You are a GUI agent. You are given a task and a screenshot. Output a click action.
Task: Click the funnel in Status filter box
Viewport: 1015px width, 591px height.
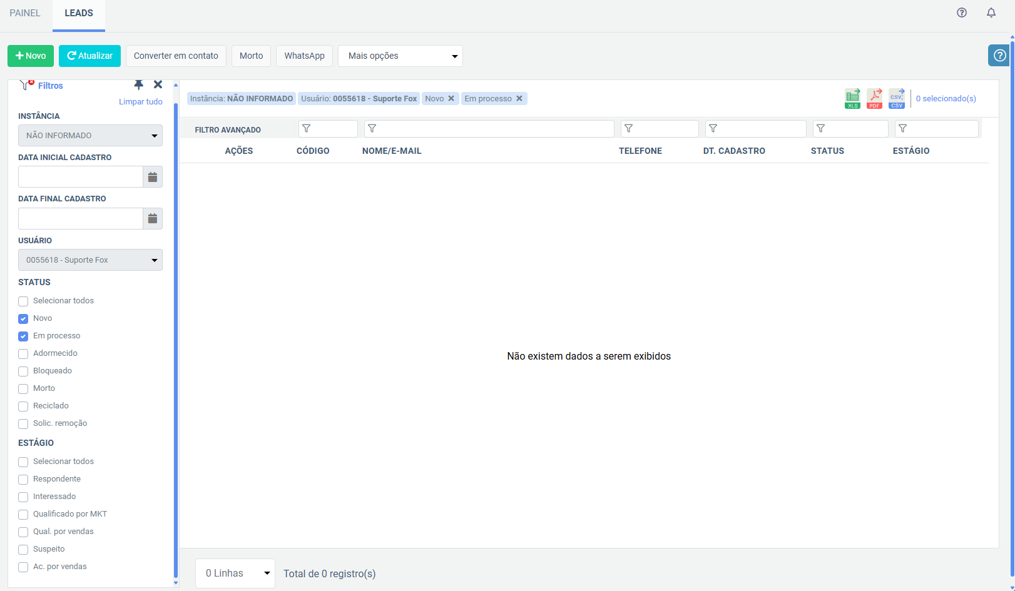pyautogui.click(x=821, y=128)
